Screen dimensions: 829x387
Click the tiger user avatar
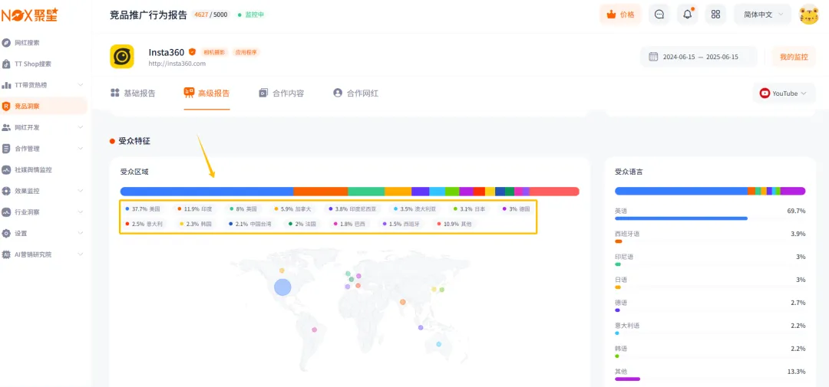[808, 15]
